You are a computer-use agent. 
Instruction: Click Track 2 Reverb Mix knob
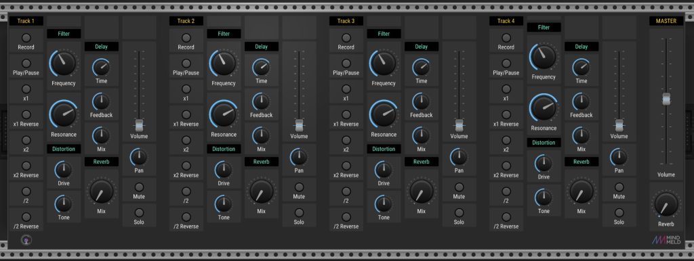click(x=262, y=191)
